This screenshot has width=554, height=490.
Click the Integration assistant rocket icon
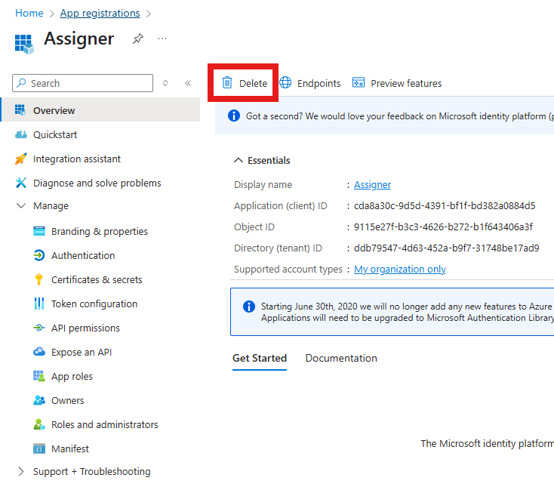coord(20,159)
